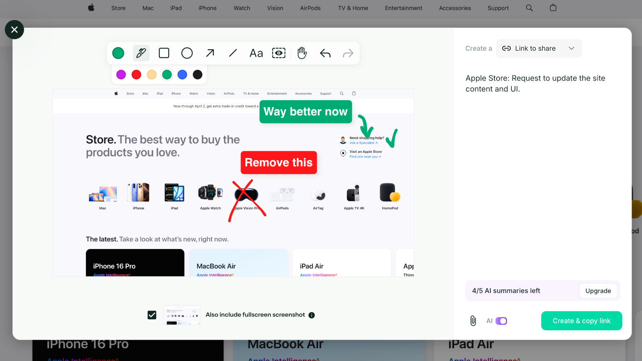This screenshot has height=361, width=642.
Task: Select the rectangle shape tool
Action: pyautogui.click(x=164, y=53)
